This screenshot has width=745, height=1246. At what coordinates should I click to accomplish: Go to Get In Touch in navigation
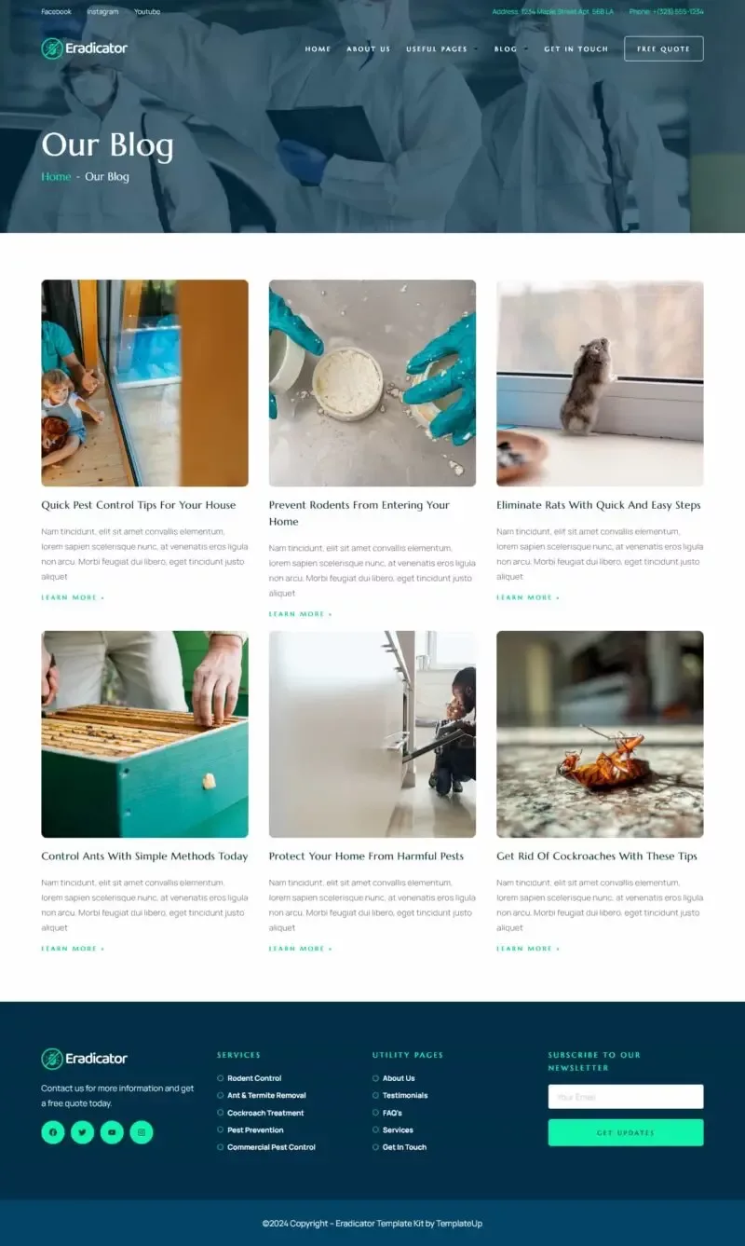pos(576,48)
